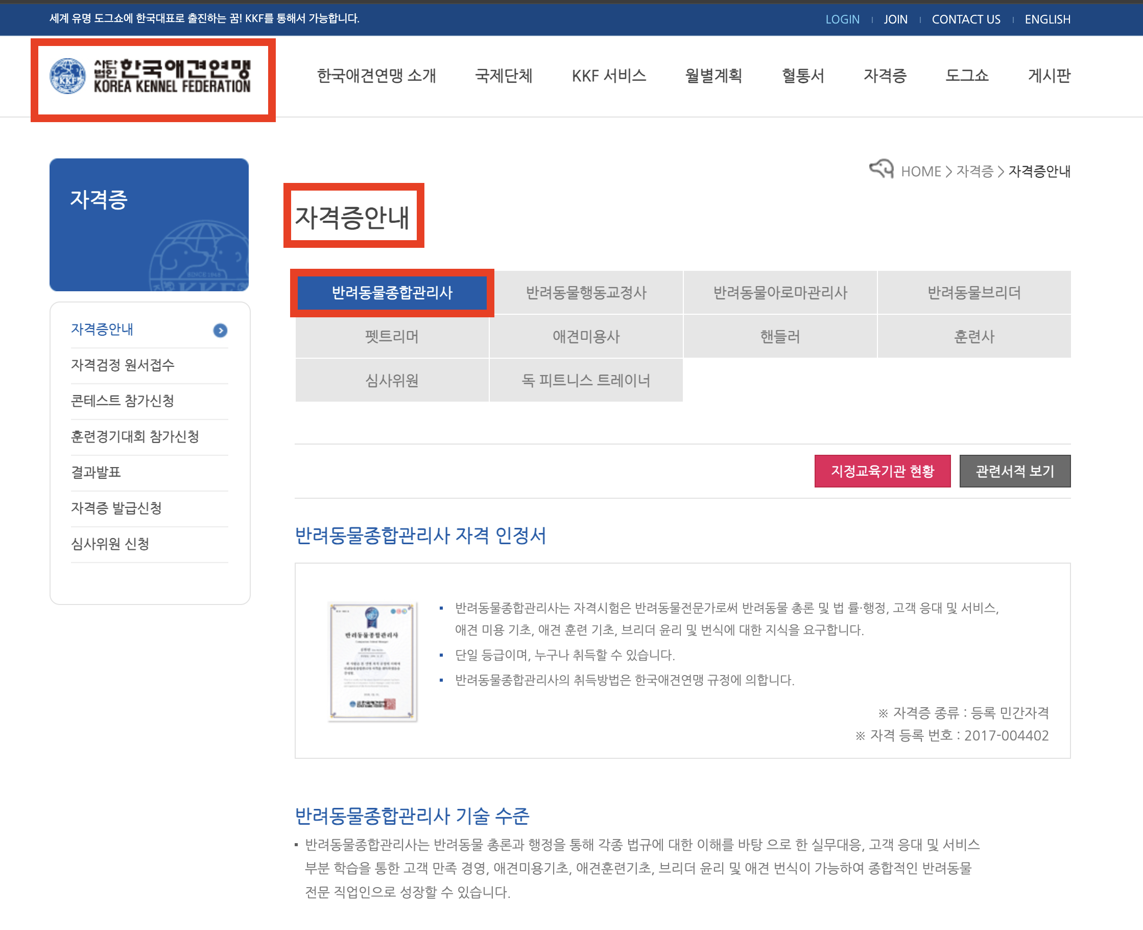Viewport: 1143px width, 930px height.
Task: Switch to the 독 피트니스 트레이너 tab
Action: 586,381
